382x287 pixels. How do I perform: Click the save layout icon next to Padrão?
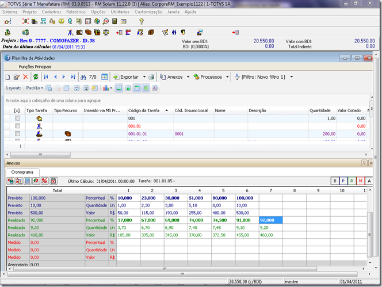pos(49,88)
